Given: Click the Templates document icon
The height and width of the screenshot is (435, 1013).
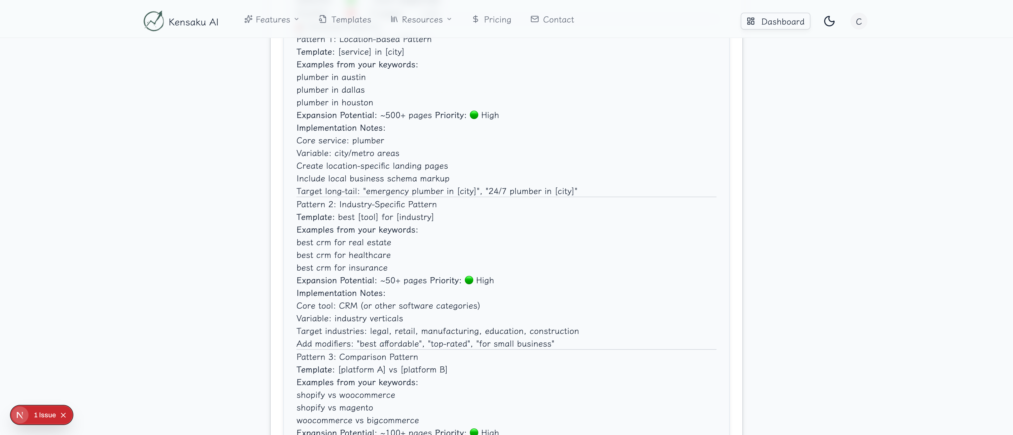Looking at the screenshot, I should [322, 19].
